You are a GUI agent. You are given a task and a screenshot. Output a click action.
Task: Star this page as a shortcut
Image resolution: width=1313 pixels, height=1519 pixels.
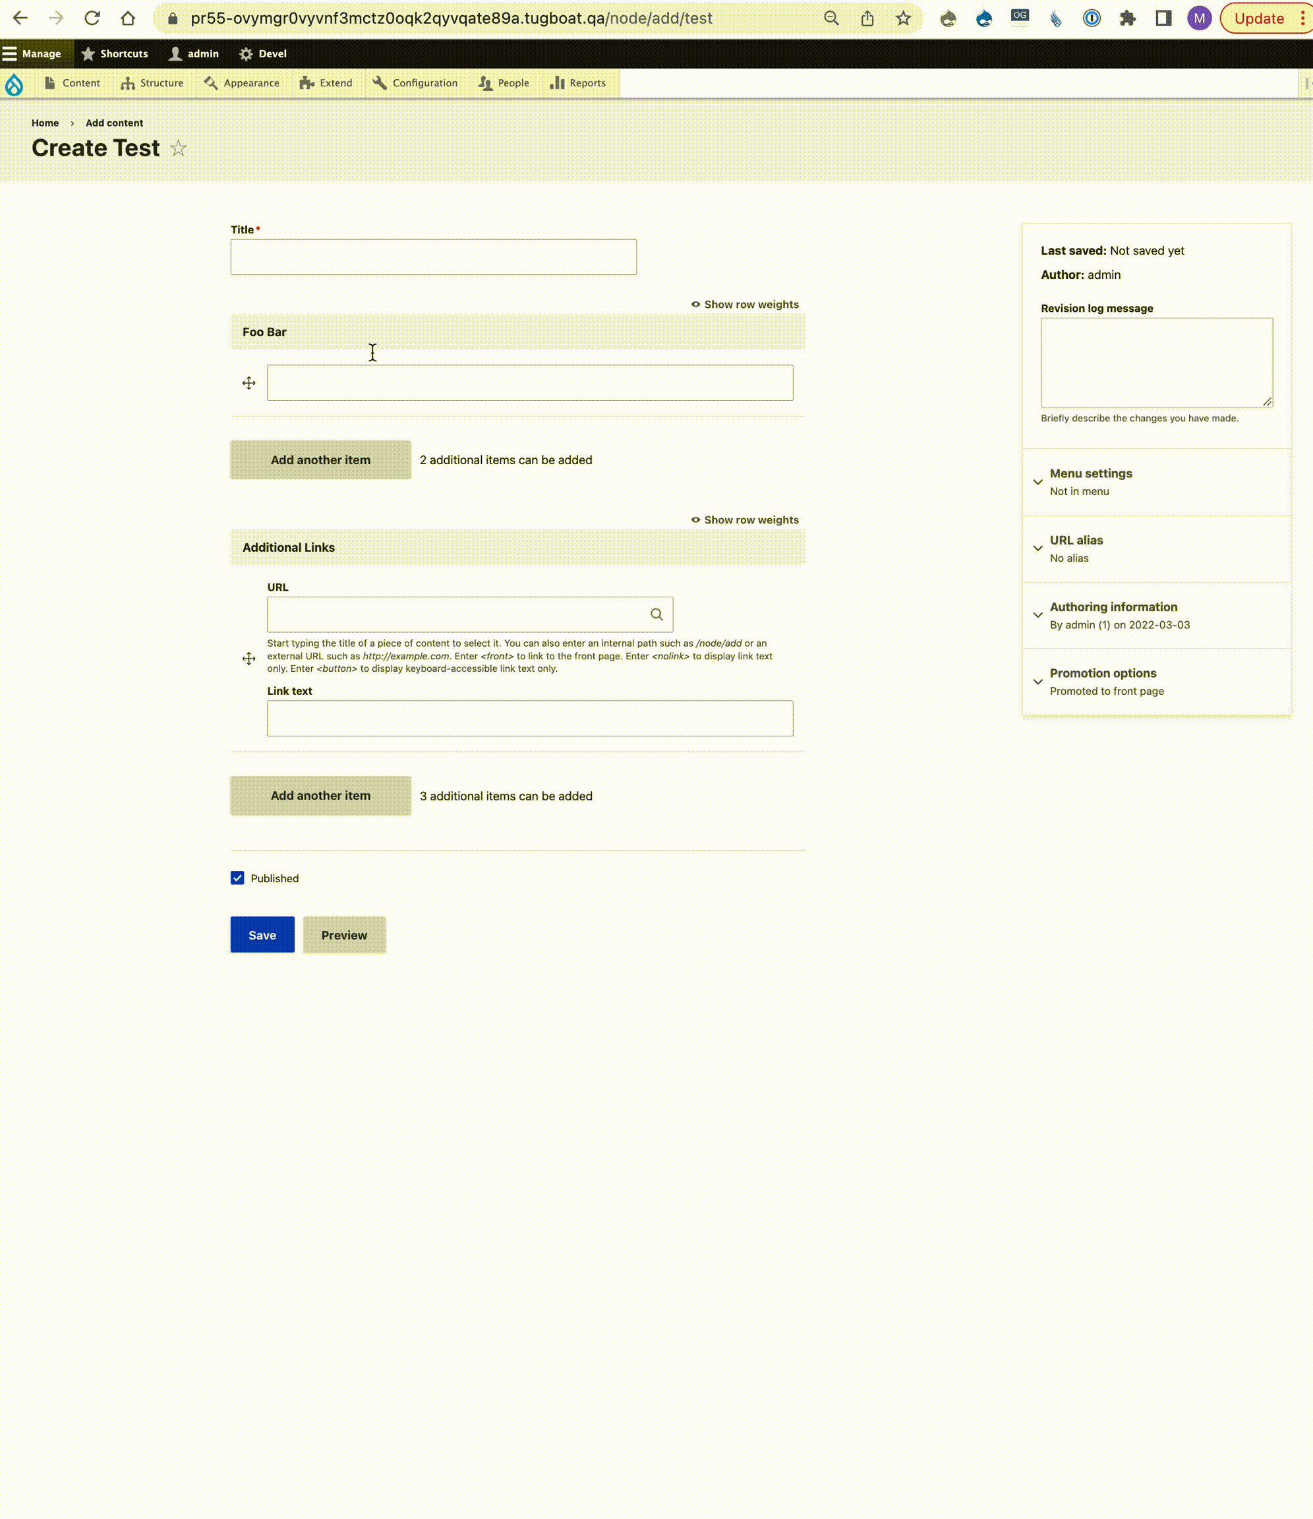(x=178, y=149)
